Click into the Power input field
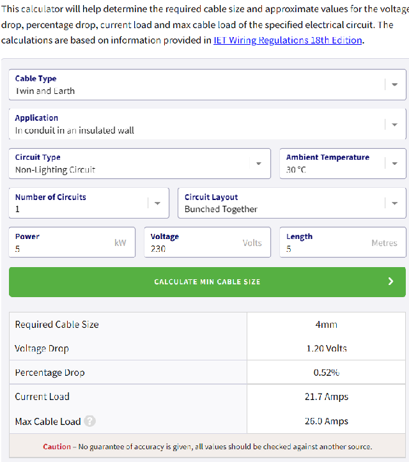Viewport: 409px width, 462px height. tap(64, 248)
